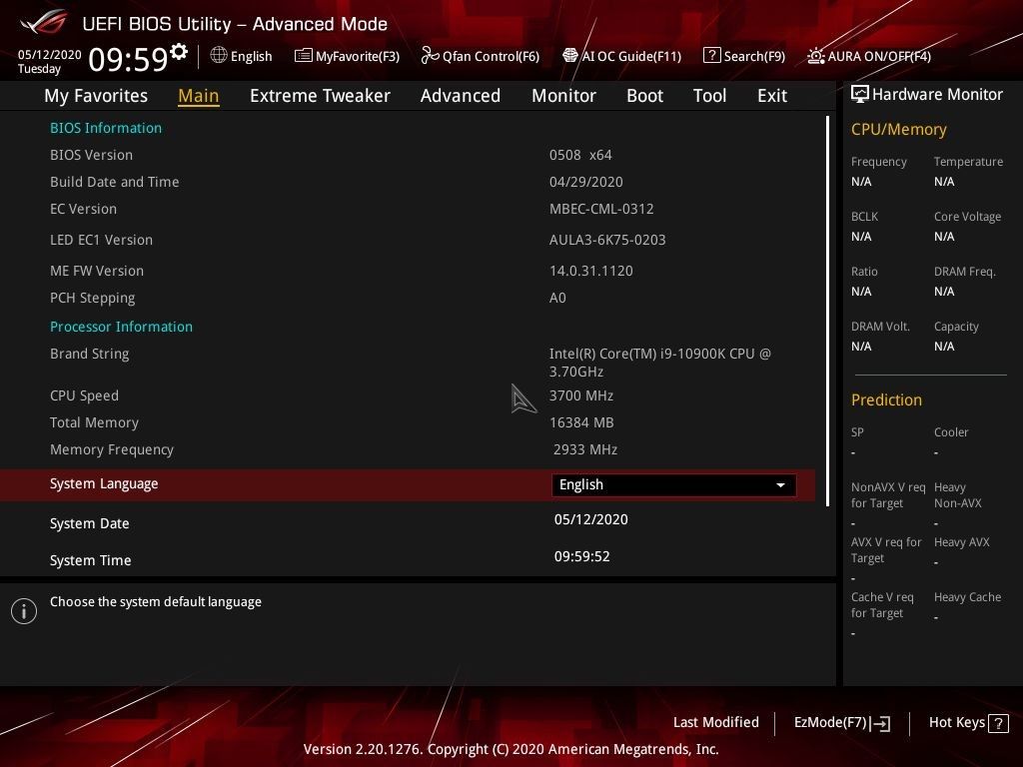
Task: Click EzMode(F7) button
Action: (841, 723)
